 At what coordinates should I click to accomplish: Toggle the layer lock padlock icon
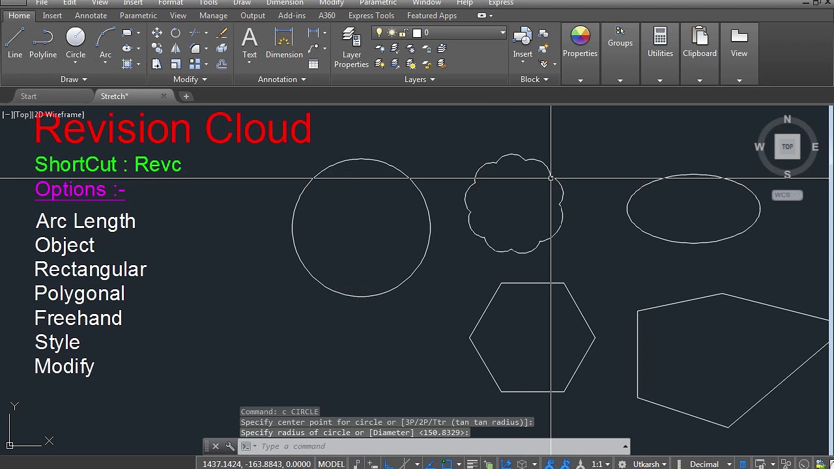coord(404,33)
